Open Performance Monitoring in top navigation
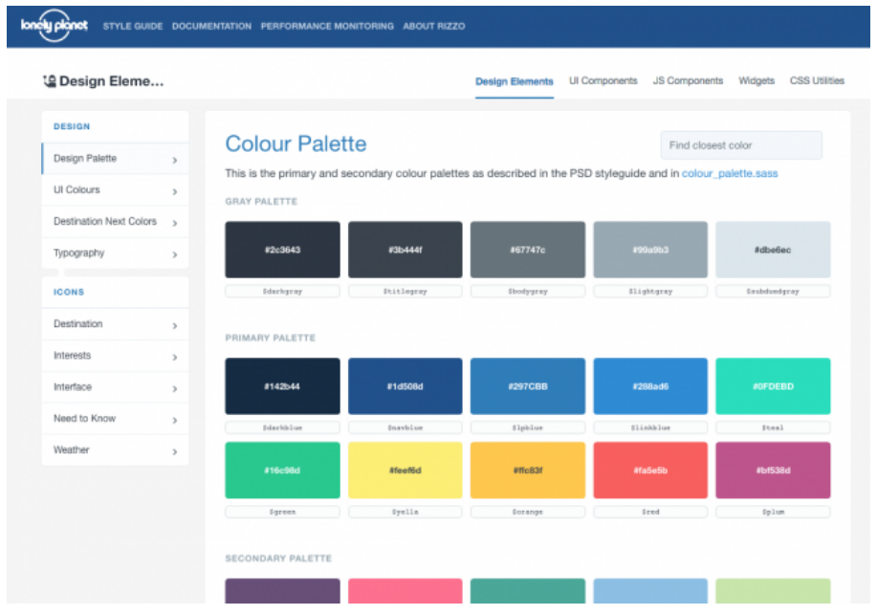 coord(327,26)
